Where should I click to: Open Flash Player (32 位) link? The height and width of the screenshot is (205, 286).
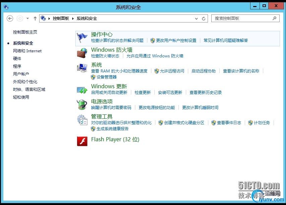115,140
